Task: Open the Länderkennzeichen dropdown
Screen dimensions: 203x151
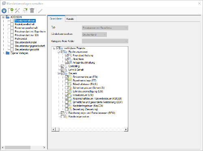Action: tap(94, 34)
